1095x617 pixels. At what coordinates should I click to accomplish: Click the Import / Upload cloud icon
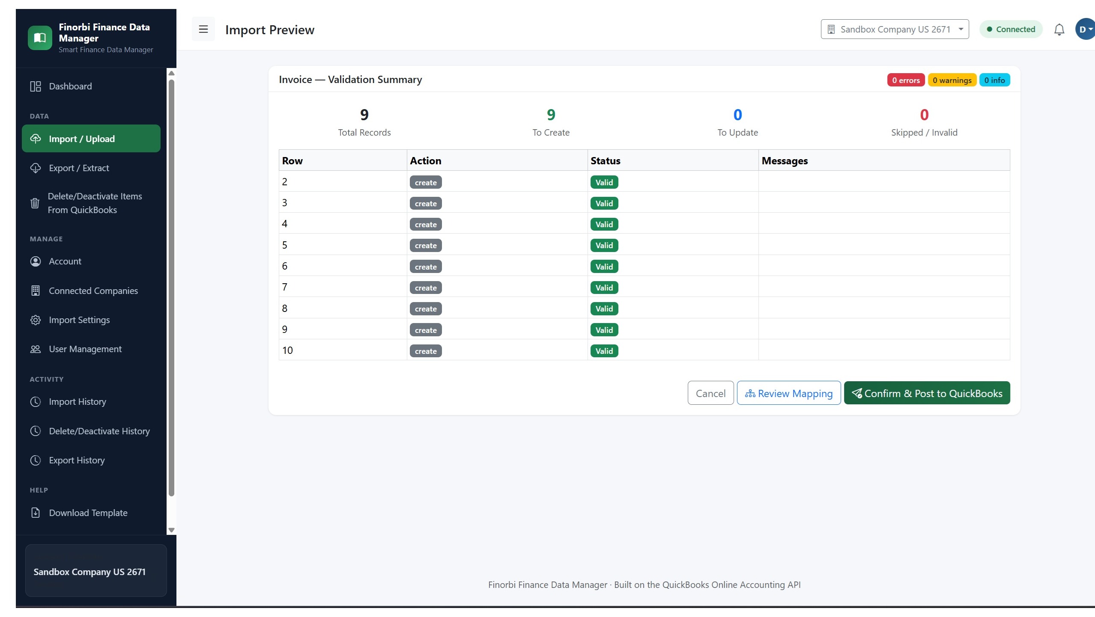click(36, 139)
